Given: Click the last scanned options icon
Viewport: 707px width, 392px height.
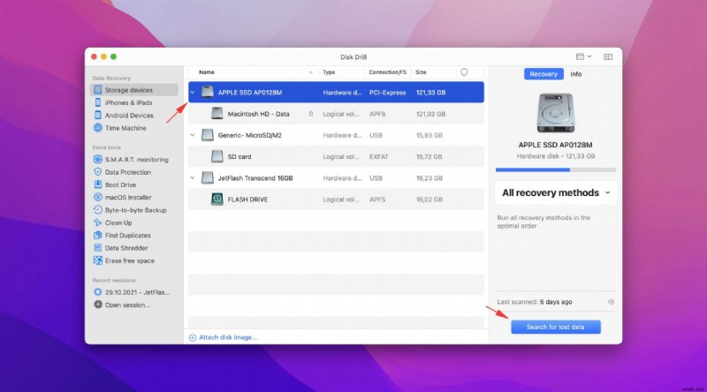Looking at the screenshot, I should (611, 302).
